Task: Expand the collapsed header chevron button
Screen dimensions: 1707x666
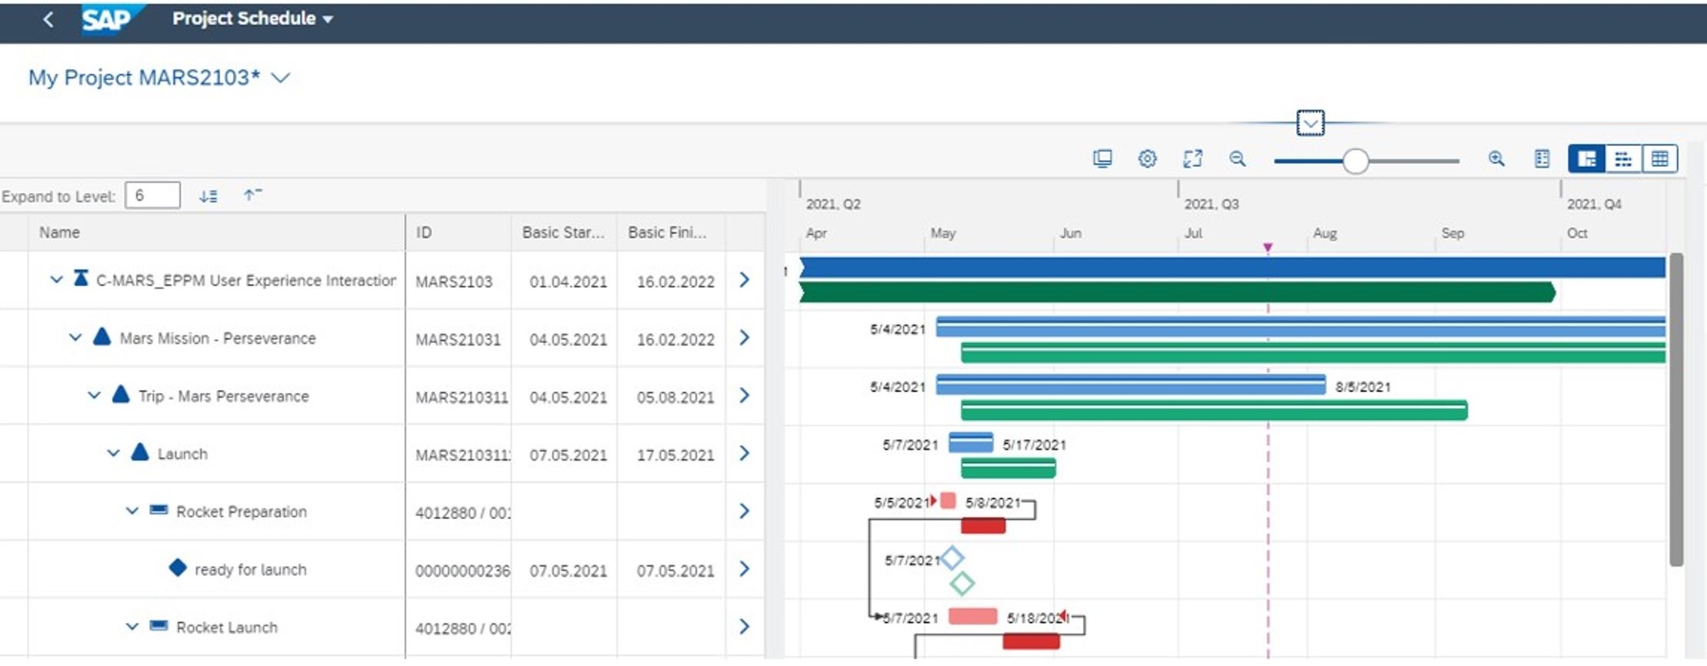Action: tap(1310, 123)
